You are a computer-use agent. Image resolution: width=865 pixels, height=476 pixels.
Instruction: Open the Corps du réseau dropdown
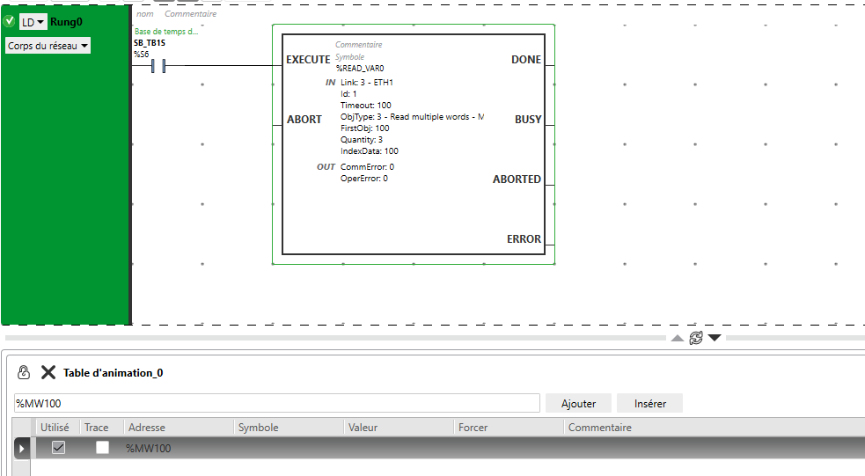[x=48, y=46]
